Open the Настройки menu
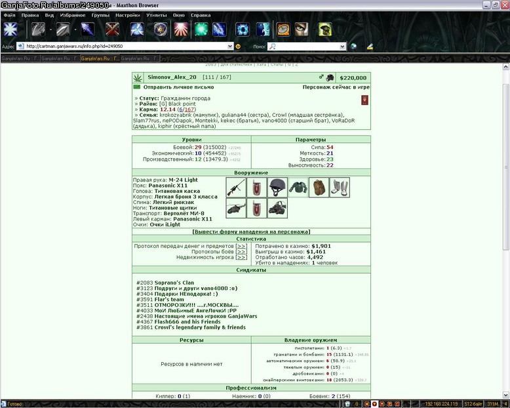The width and height of the screenshot is (510, 408). click(127, 15)
